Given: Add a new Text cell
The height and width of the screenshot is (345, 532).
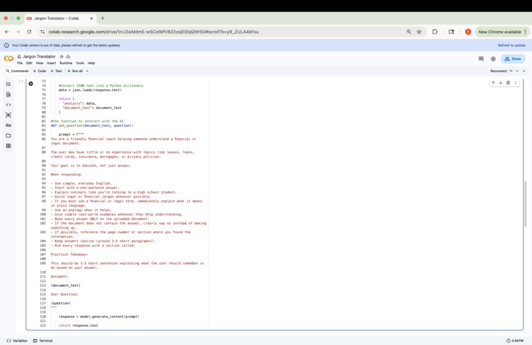Looking at the screenshot, I should point(56,71).
